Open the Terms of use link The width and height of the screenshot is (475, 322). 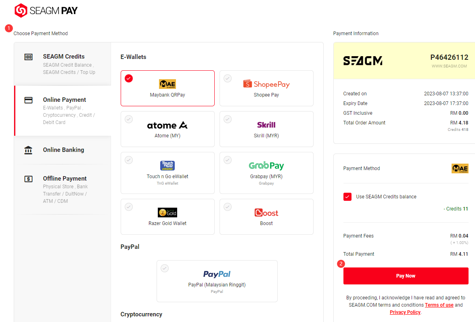tap(439, 305)
